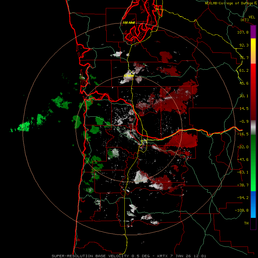Click the 30.1 scale value
Viewport: 258px width, 258px height.
click(244, 96)
